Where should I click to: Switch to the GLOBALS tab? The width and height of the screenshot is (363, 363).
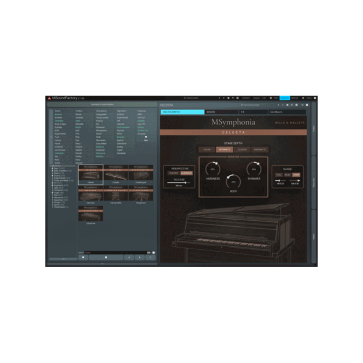point(287,112)
